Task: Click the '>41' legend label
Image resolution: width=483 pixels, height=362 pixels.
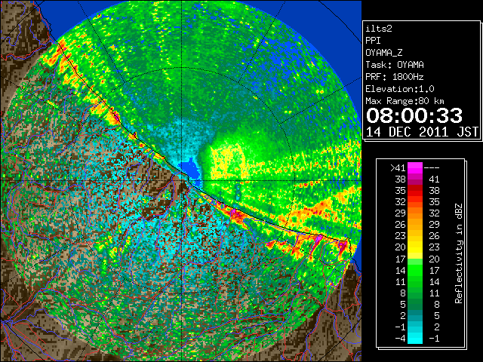Action: pyautogui.click(x=398, y=167)
